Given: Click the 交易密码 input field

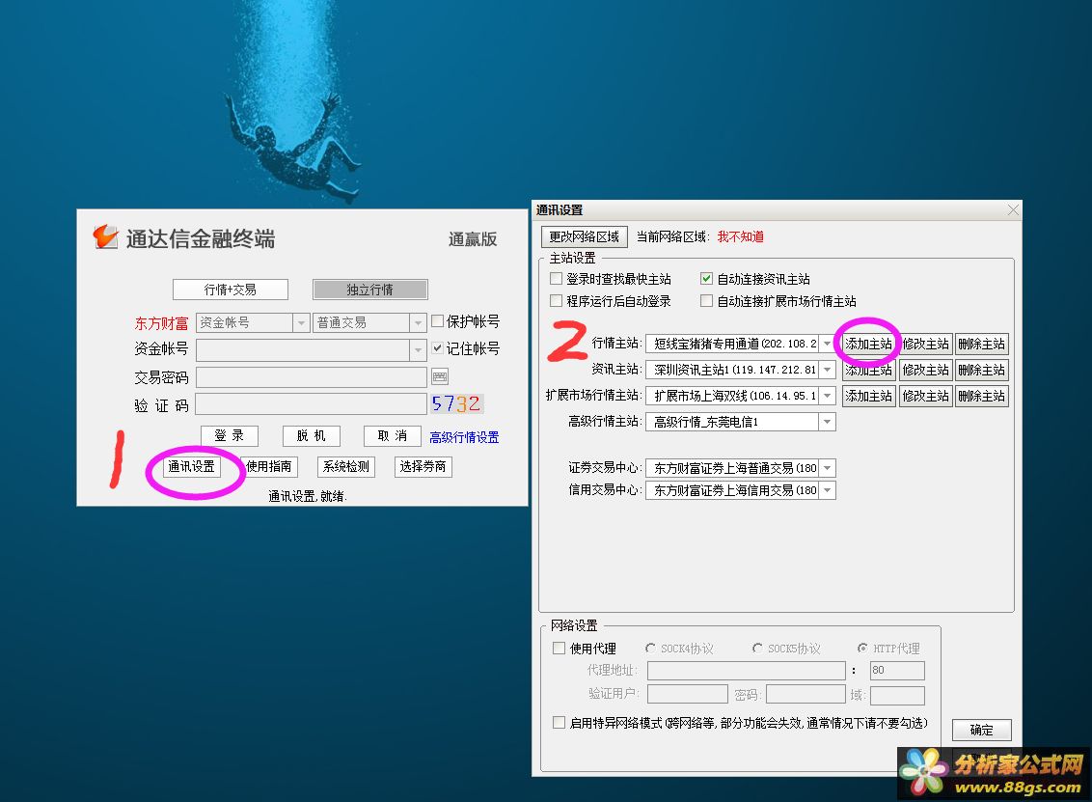Looking at the screenshot, I should tap(312, 377).
